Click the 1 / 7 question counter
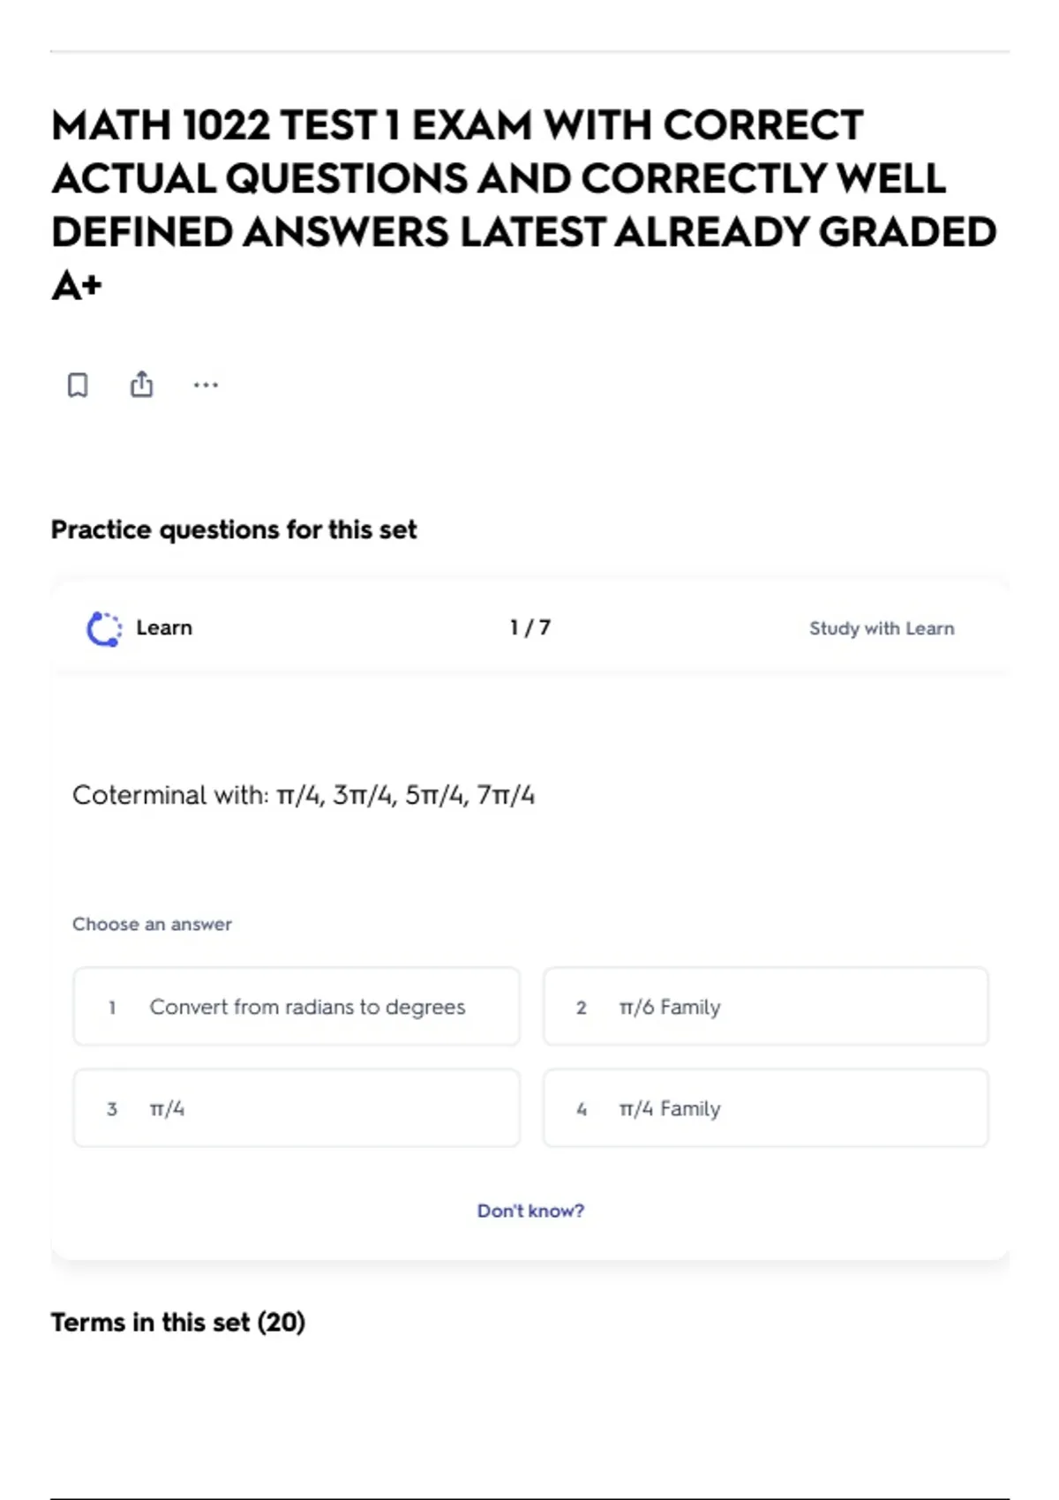 pyautogui.click(x=530, y=627)
